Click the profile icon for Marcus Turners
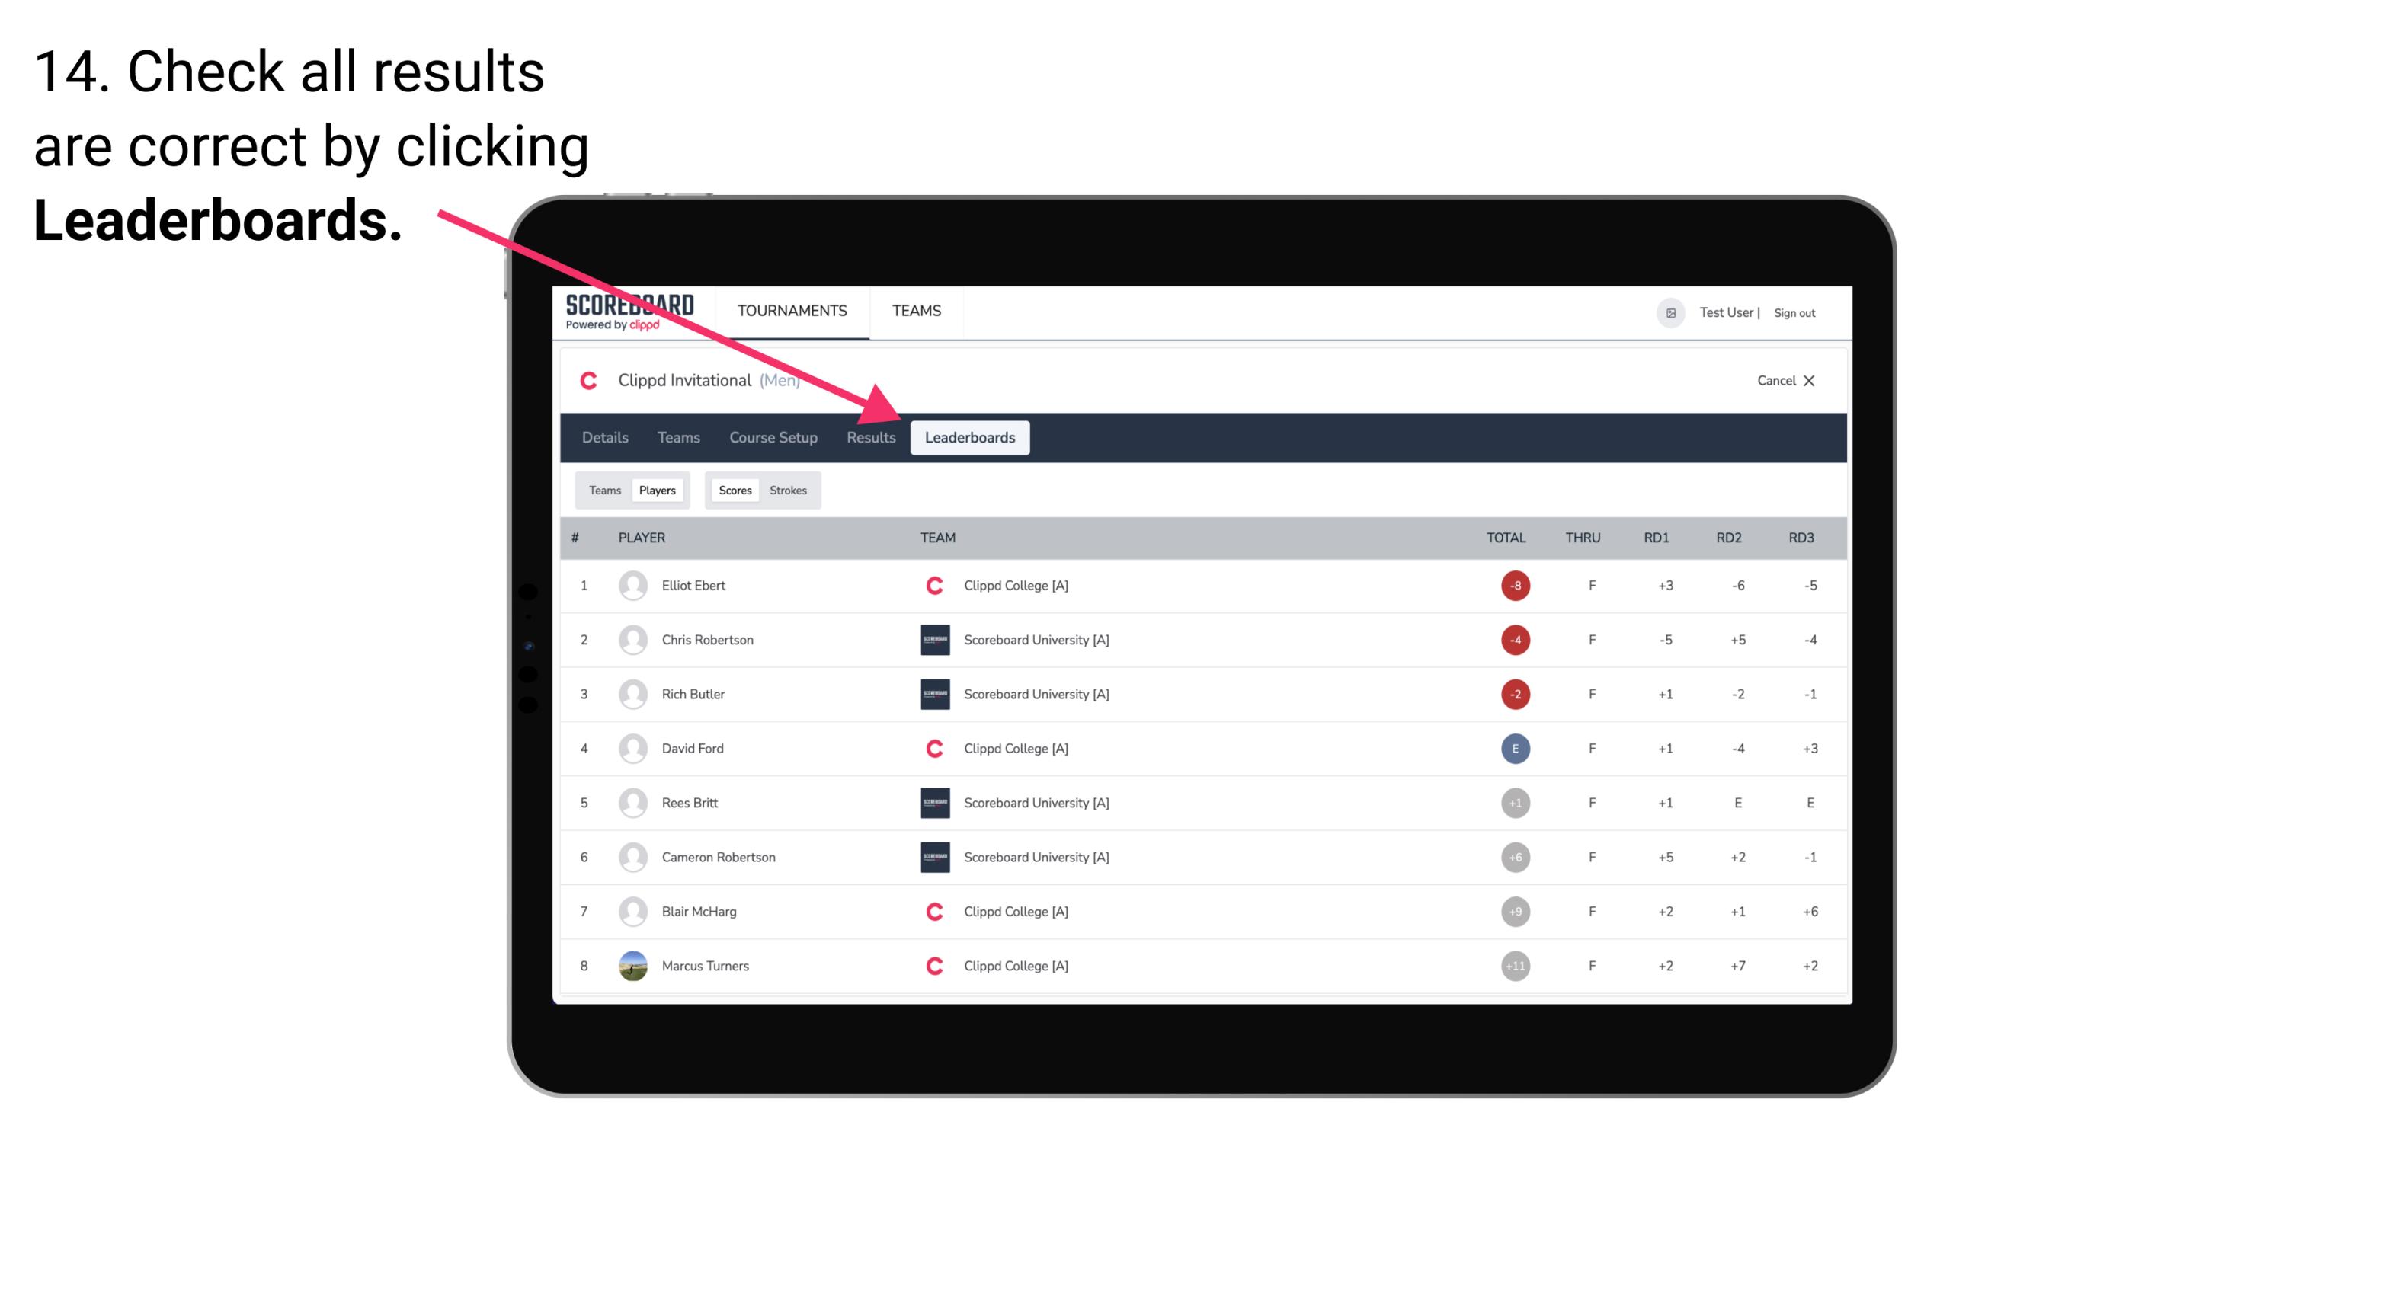Viewport: 2401px width, 1291px height. pyautogui.click(x=631, y=965)
